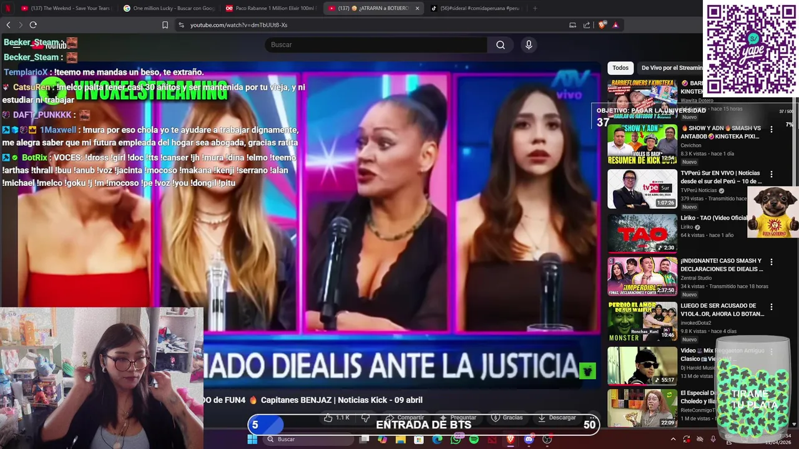799x449 pixels.
Task: Open Liriko - TAO video thumbnail
Action: click(642, 234)
